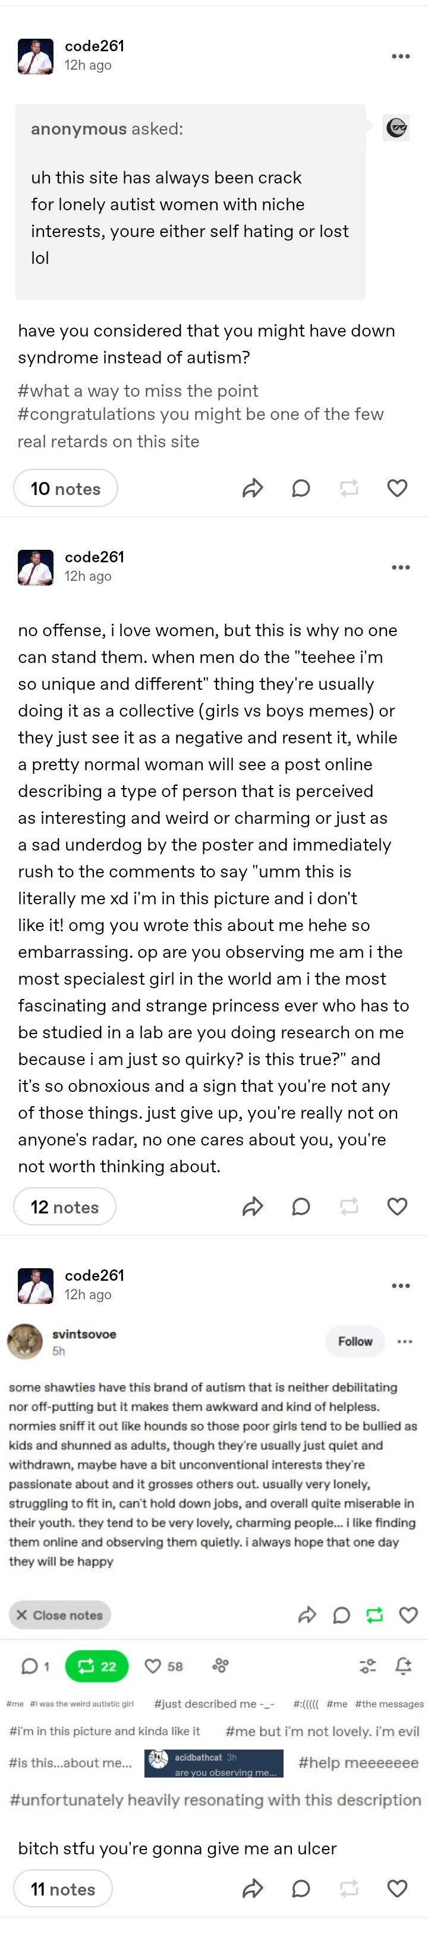Select the 22 reblogs tab
This screenshot has width=428, height=1936.
[x=97, y=1666]
